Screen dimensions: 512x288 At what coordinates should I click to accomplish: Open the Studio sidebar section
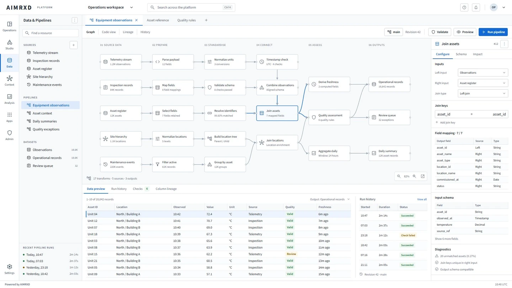click(x=9, y=44)
